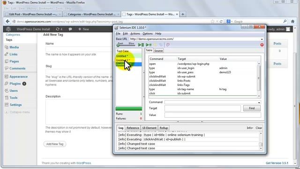Open Users in WordPress sidebar

14,91
